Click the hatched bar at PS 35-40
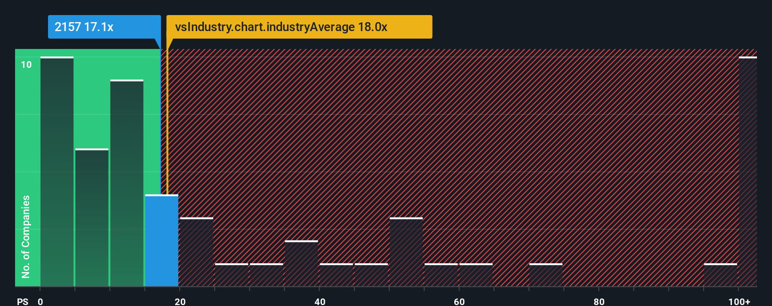The width and height of the screenshot is (772, 306). click(301, 264)
